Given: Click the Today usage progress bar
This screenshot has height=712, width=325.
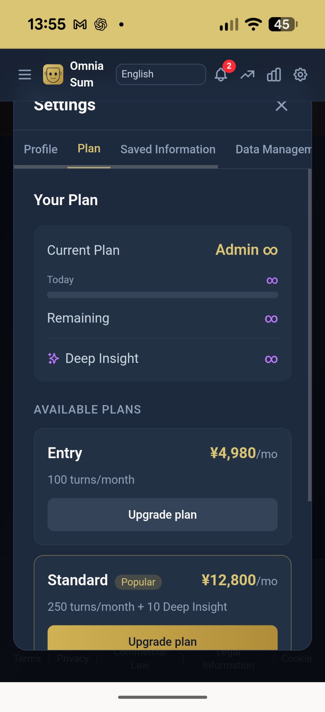Looking at the screenshot, I should 162,295.
